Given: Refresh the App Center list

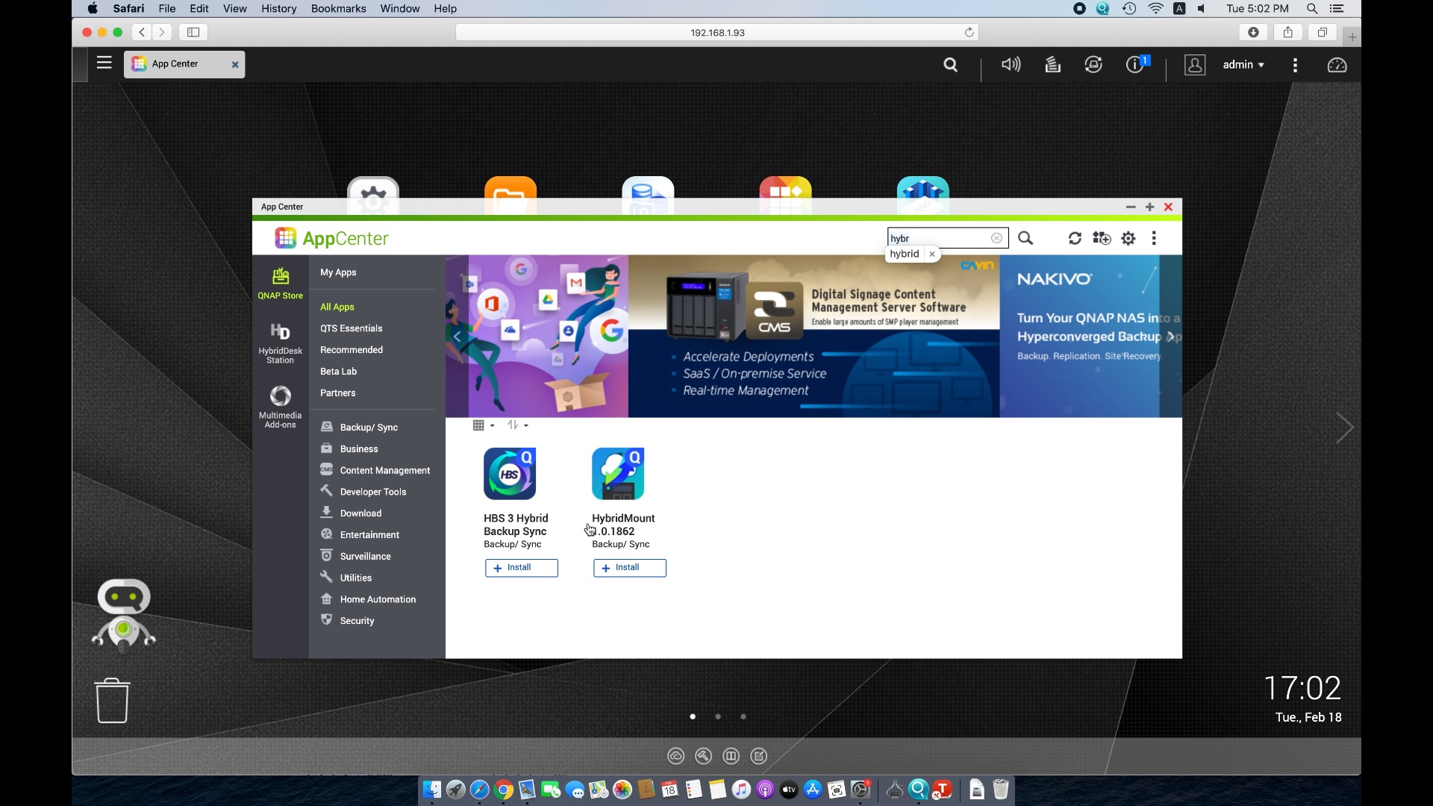Looking at the screenshot, I should [1075, 238].
